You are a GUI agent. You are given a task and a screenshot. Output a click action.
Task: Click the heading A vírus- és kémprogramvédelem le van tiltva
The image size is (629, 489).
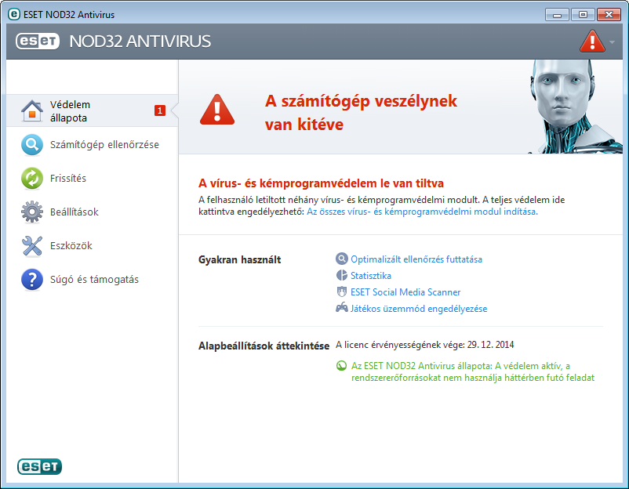[321, 183]
